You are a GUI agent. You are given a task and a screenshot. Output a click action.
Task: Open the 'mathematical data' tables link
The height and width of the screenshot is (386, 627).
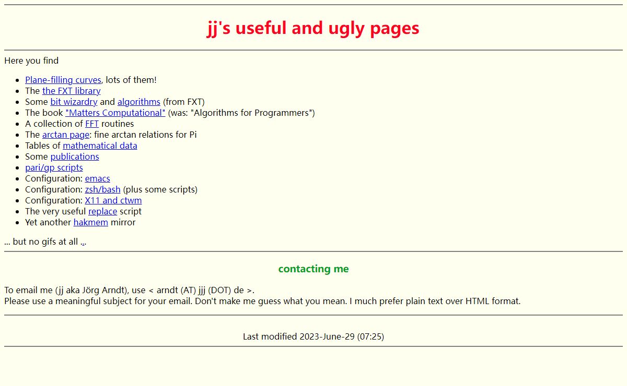pos(100,146)
